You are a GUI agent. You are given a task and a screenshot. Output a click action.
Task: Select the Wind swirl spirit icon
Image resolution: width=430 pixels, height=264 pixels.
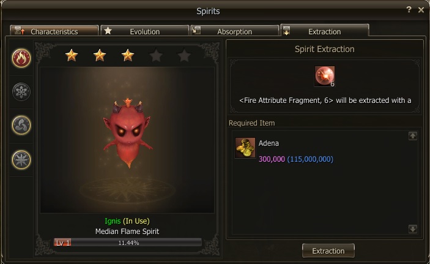(x=21, y=126)
